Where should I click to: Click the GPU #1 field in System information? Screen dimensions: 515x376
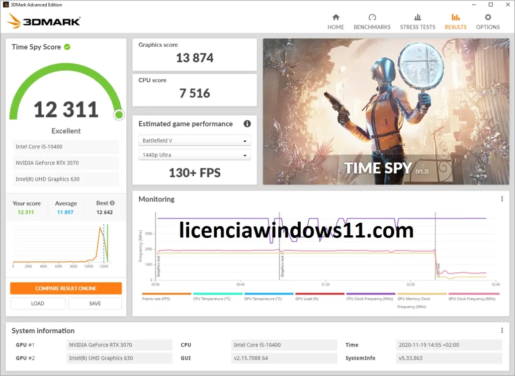pos(119,345)
